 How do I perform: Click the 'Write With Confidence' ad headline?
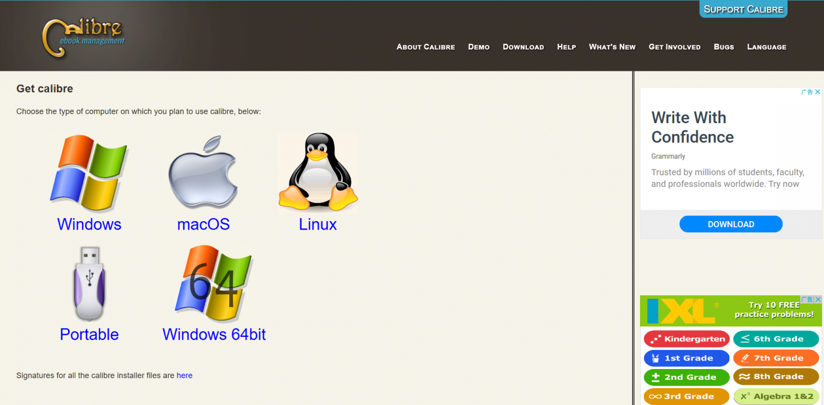coord(692,127)
